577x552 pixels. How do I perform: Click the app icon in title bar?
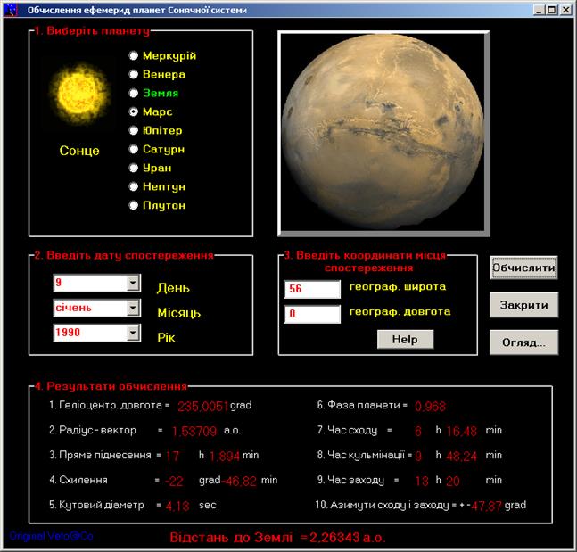tap(11, 11)
